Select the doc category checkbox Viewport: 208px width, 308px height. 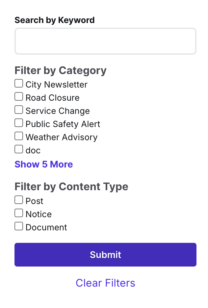pyautogui.click(x=18, y=149)
